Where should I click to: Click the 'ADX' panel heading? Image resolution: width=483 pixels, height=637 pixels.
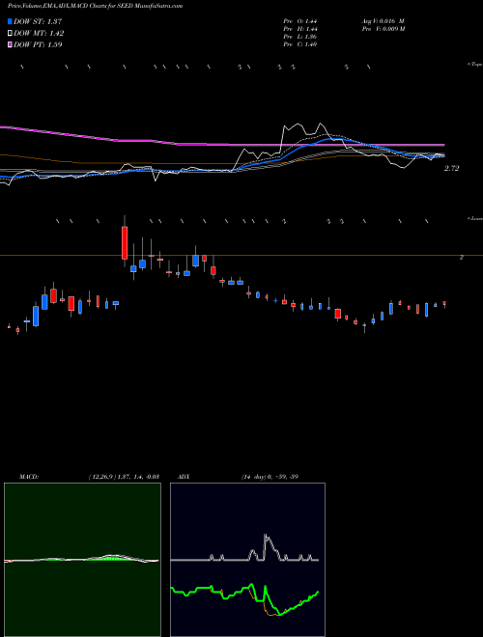coord(185,477)
